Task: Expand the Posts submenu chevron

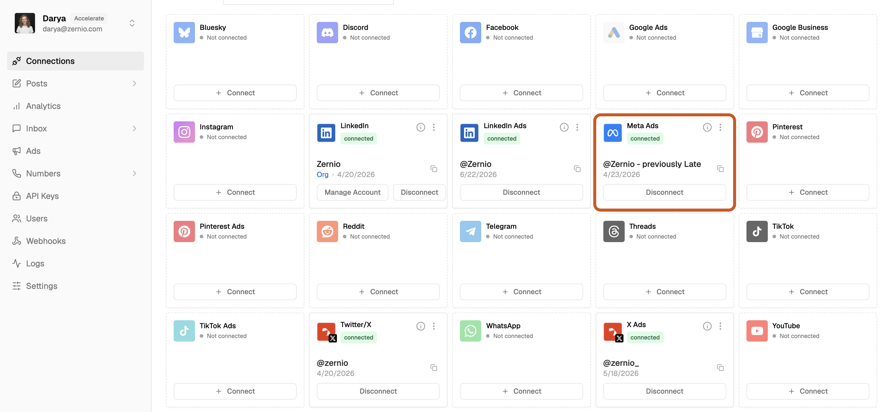Action: (x=134, y=83)
